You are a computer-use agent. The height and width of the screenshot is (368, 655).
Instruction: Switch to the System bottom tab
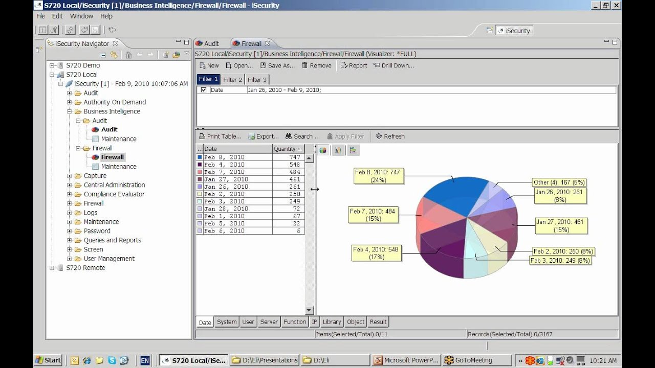(x=227, y=322)
